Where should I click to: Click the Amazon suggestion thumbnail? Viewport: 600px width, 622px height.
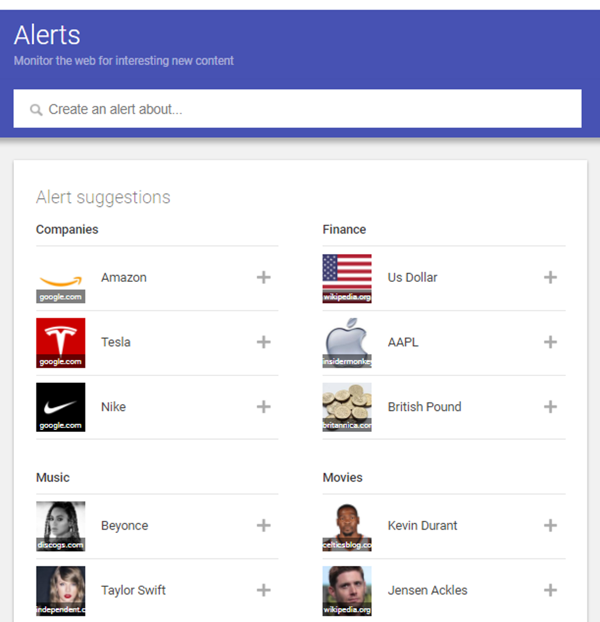[x=60, y=277]
